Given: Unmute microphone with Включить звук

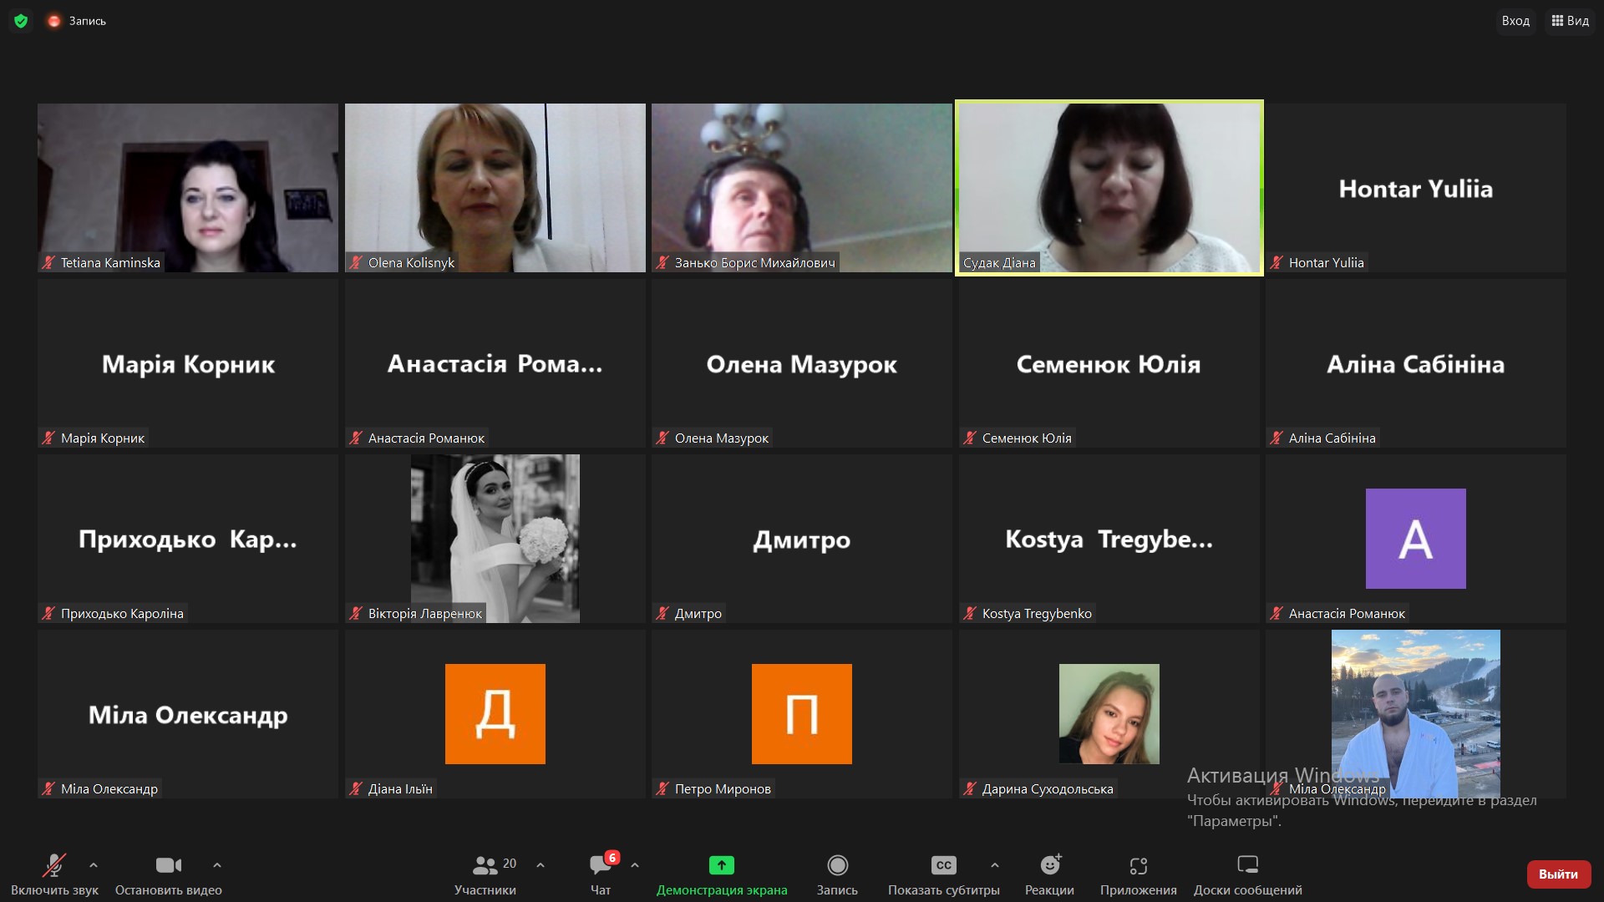Looking at the screenshot, I should (x=54, y=874).
